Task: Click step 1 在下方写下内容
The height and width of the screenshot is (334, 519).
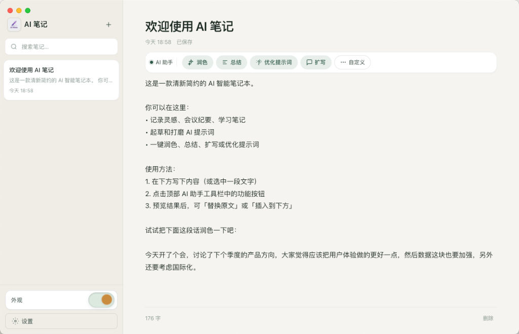Action: tap(201, 181)
